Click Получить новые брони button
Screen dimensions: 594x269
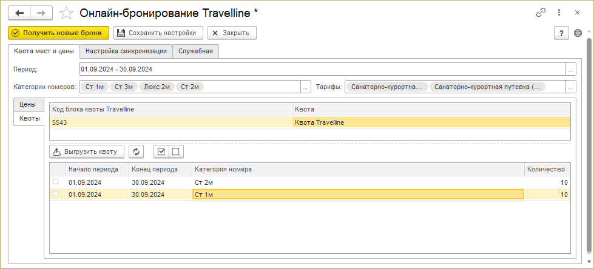(x=59, y=33)
